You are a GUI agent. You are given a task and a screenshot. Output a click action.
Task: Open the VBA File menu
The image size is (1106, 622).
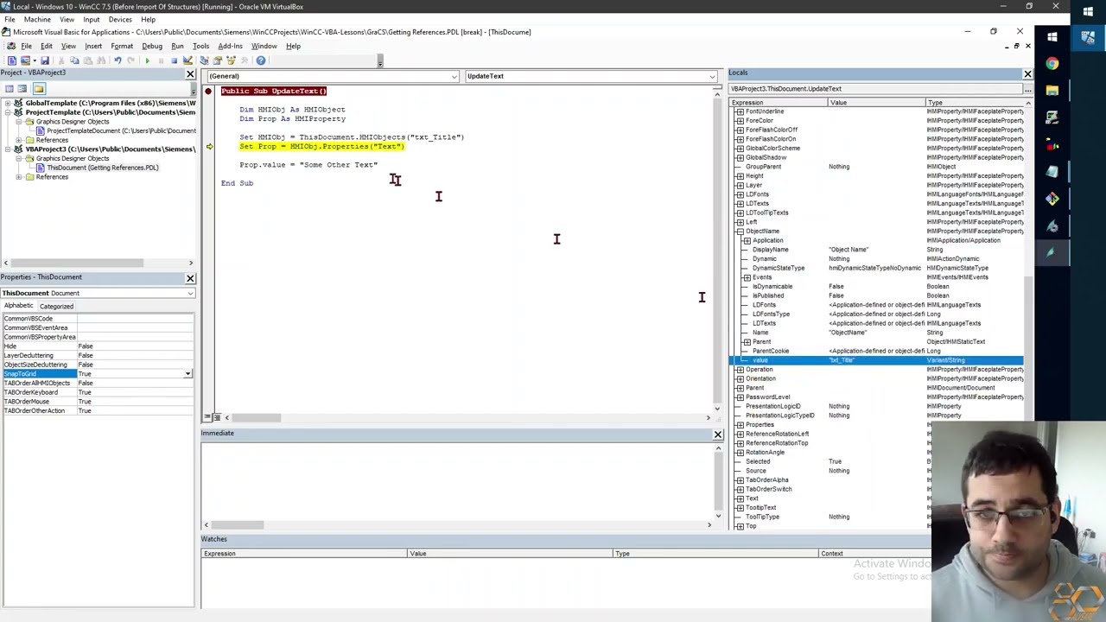(26, 46)
